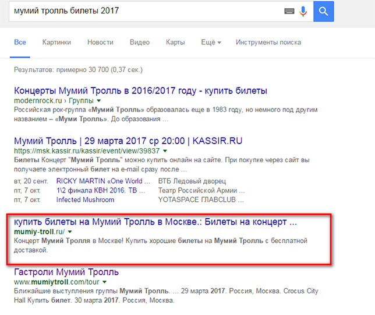Switch to the Карты tab
This screenshot has width=375, height=315.
(x=175, y=43)
